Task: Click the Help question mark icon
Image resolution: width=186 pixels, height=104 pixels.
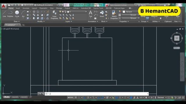Action: point(165,5)
